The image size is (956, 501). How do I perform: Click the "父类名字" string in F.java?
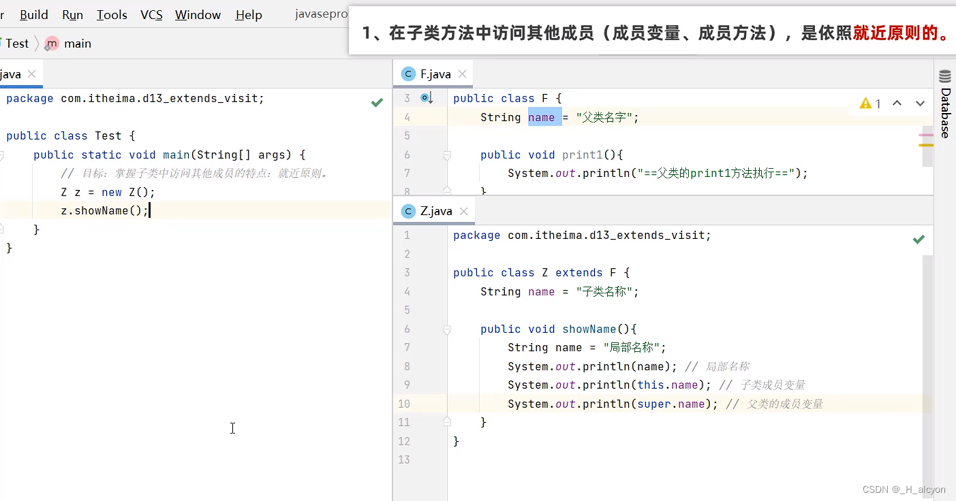click(604, 117)
